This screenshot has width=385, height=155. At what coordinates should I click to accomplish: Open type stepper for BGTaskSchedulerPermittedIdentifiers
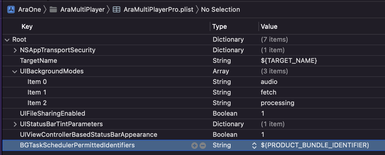point(254,145)
